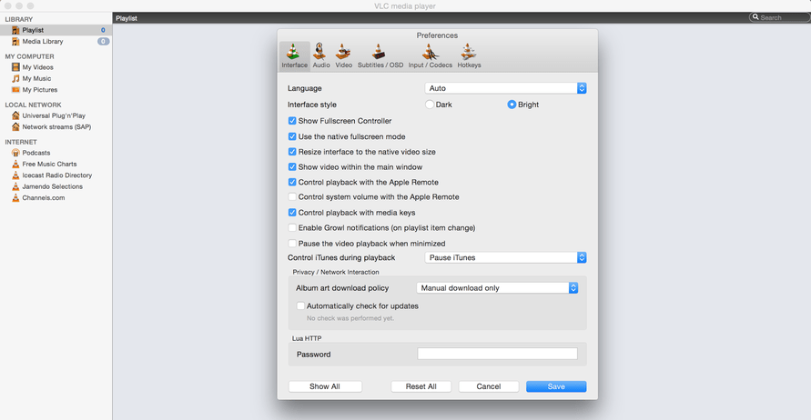Viewport: 811px width, 420px height.
Task: Select Icecast Radio Directory in the sidebar
Action: point(56,175)
